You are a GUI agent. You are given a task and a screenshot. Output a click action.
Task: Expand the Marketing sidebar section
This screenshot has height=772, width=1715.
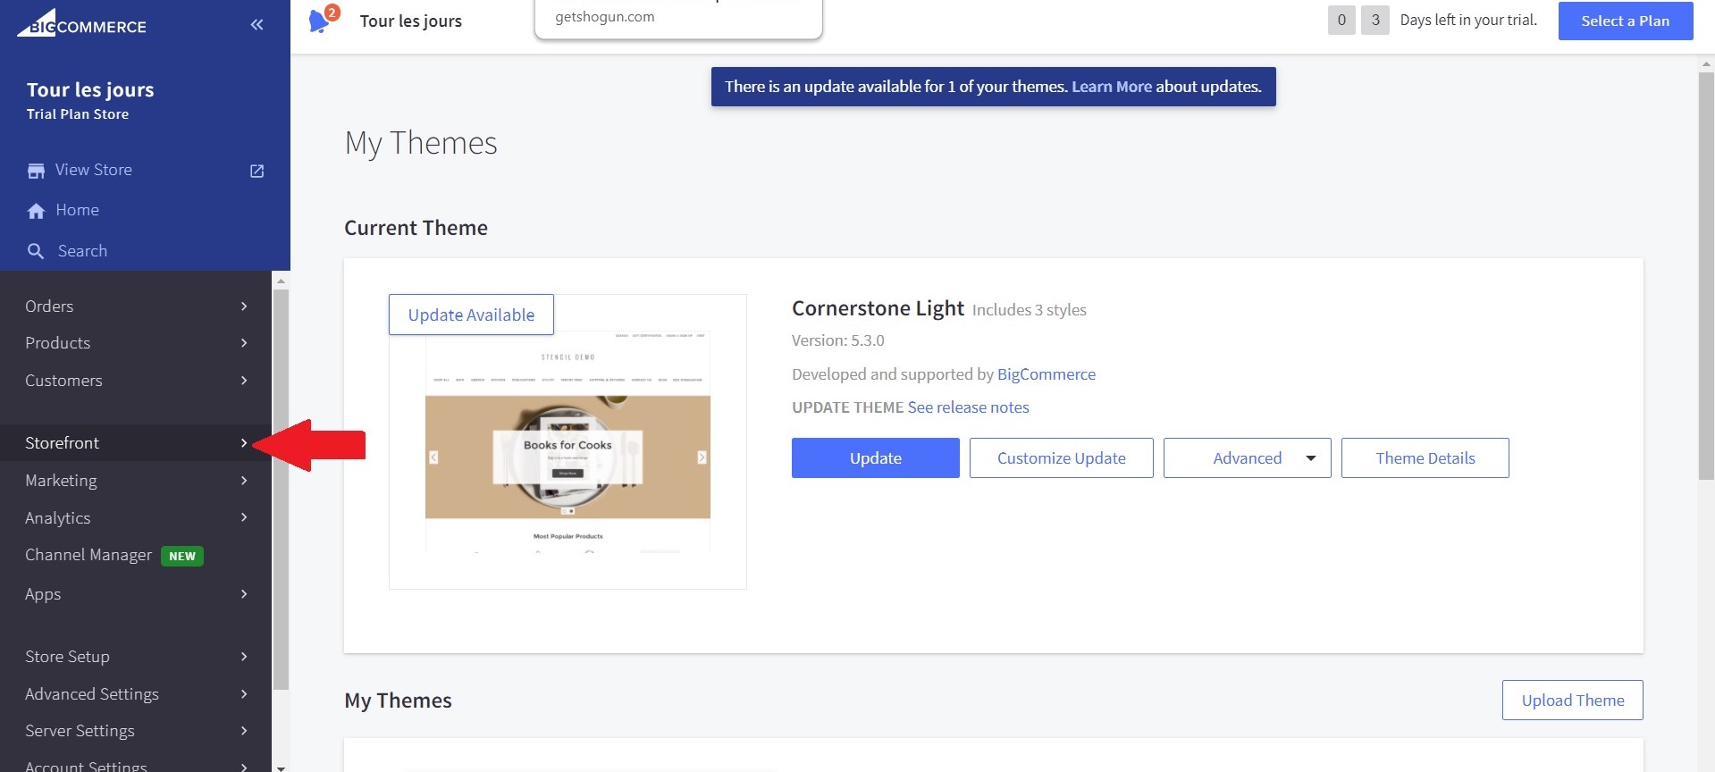pos(136,481)
